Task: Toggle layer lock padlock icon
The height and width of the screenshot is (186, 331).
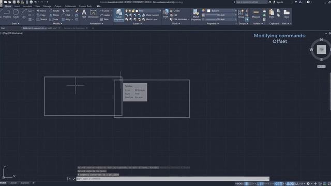Action: tap(133, 11)
